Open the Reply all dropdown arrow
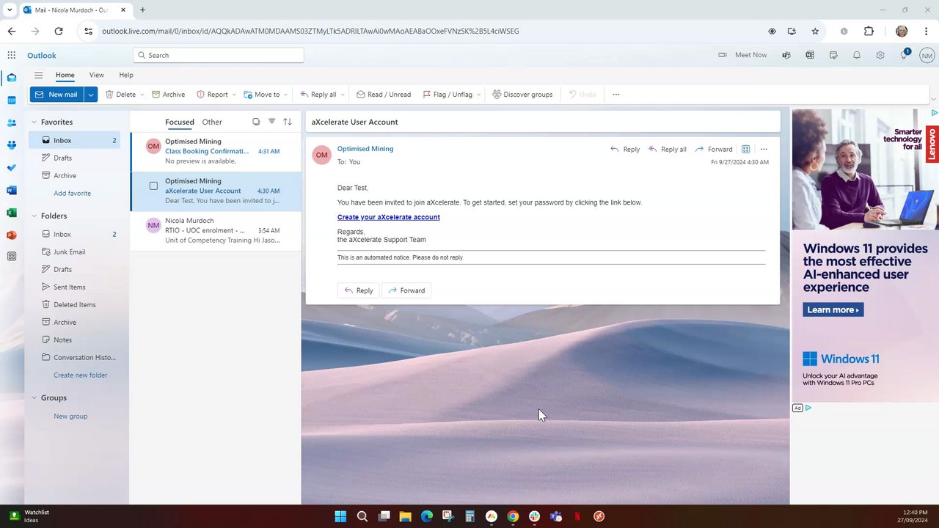This screenshot has width=939, height=528. 342,95
